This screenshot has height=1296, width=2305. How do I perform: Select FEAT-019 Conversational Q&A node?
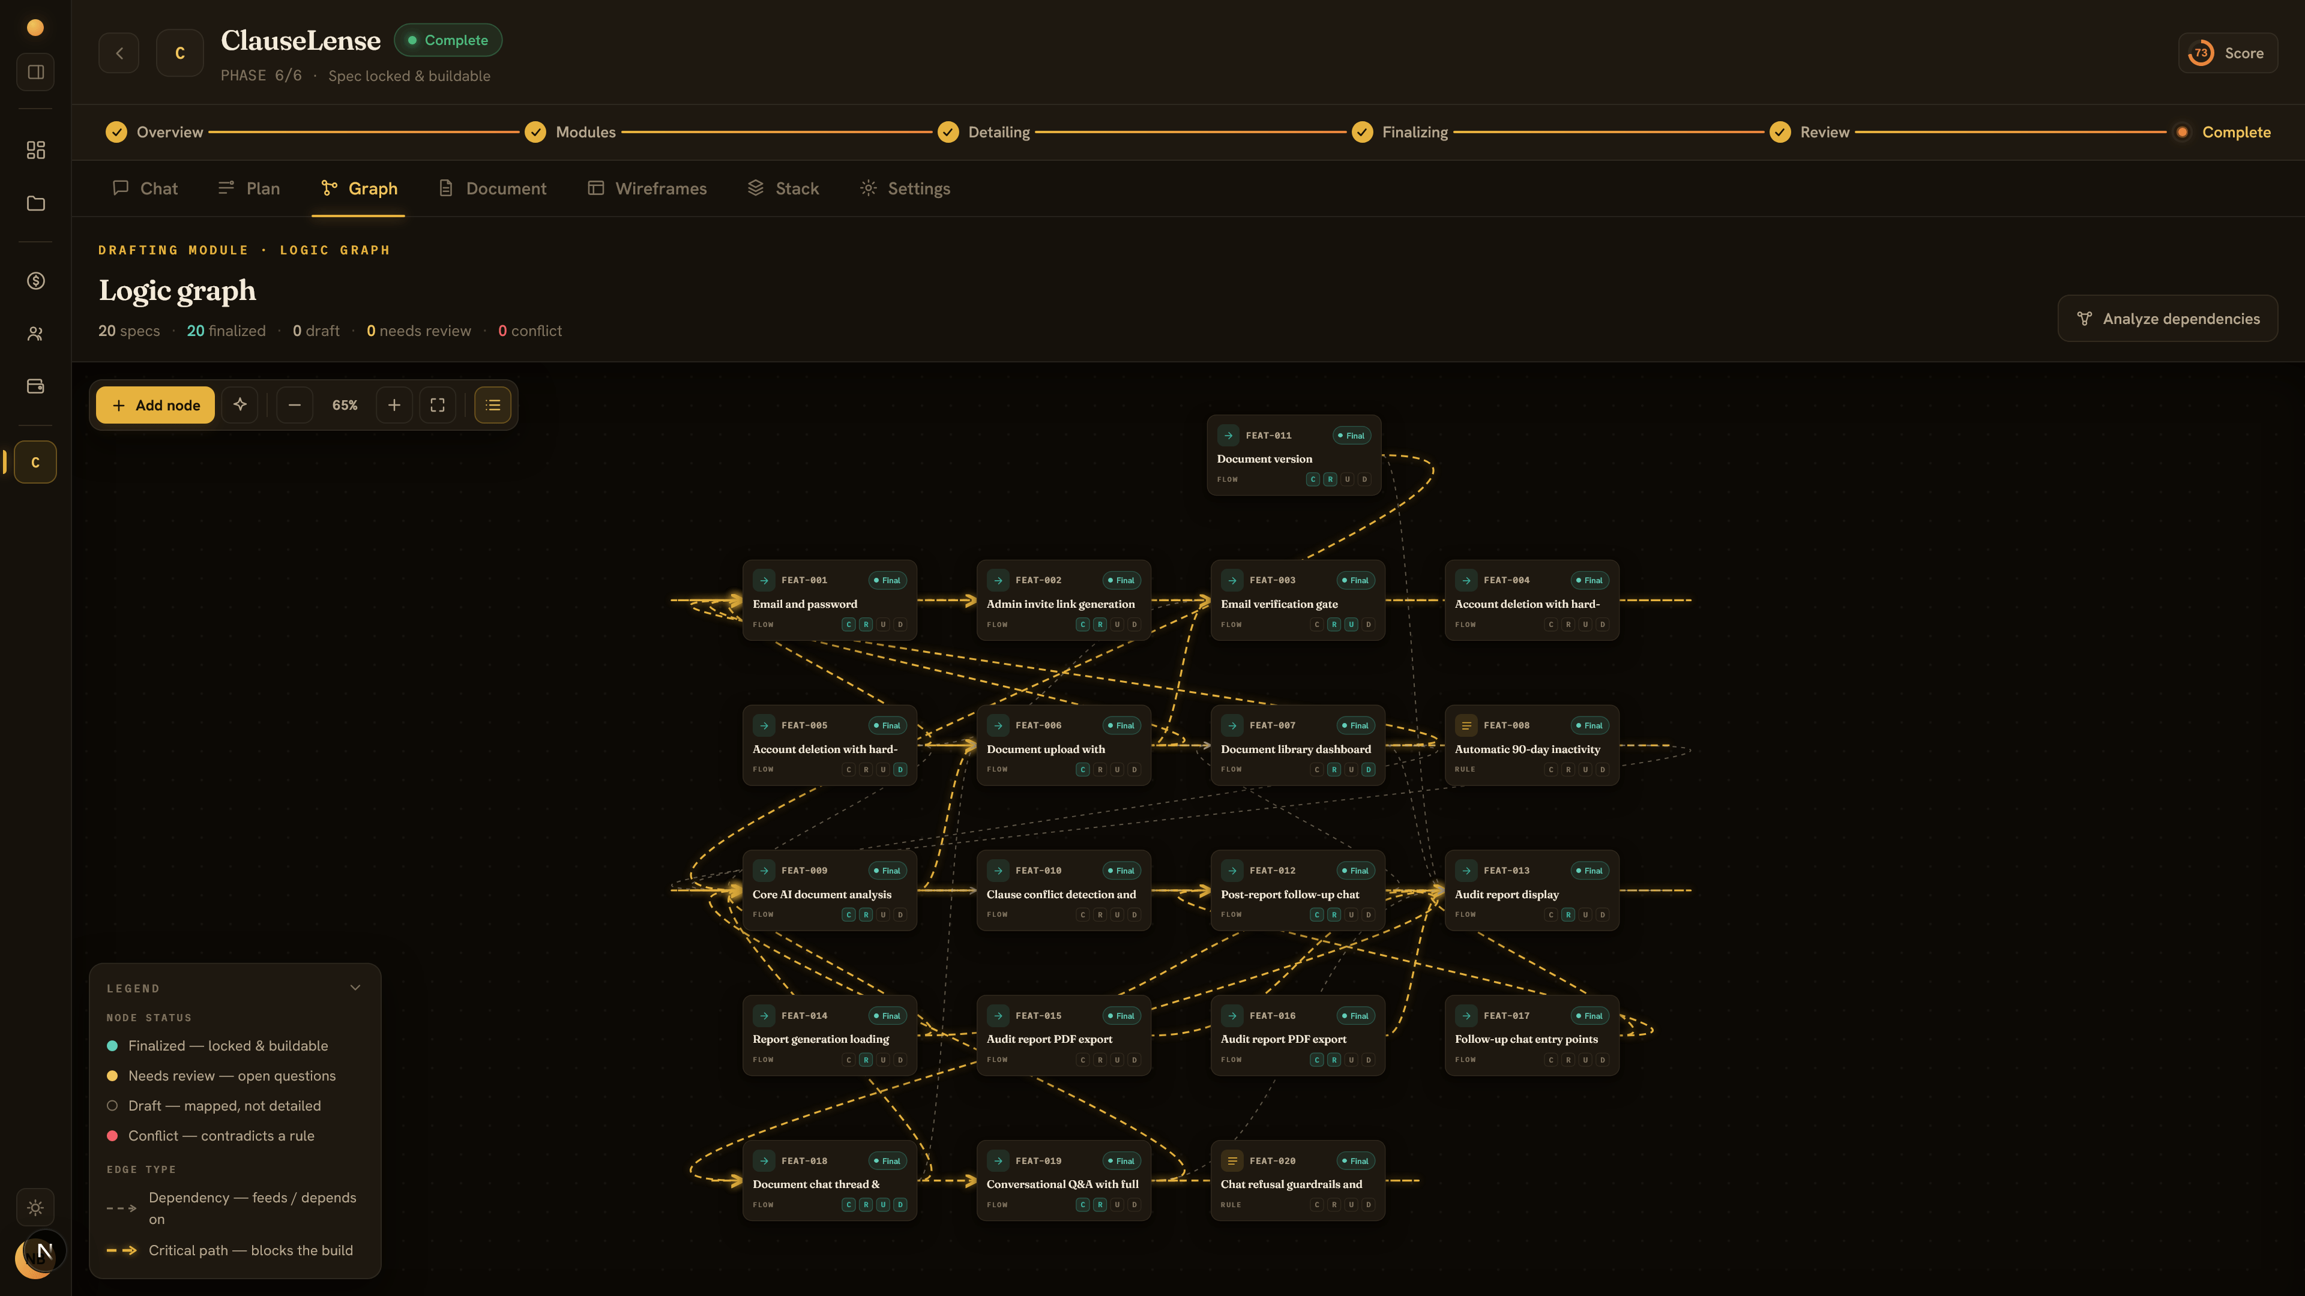pyautogui.click(x=1063, y=1181)
